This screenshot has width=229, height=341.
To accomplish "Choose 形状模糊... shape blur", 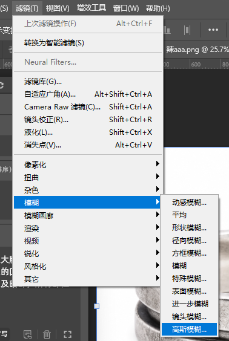I will click(x=190, y=228).
